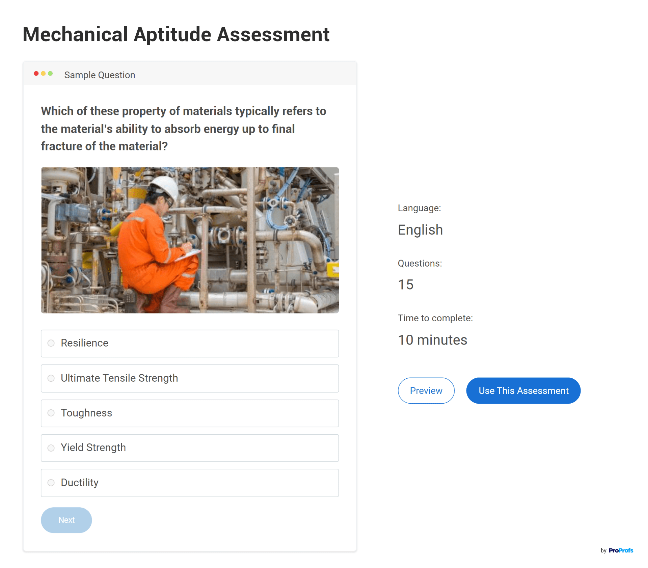Click the yellow window dot icon
Viewport: 648px width, 568px height.
[x=43, y=74]
